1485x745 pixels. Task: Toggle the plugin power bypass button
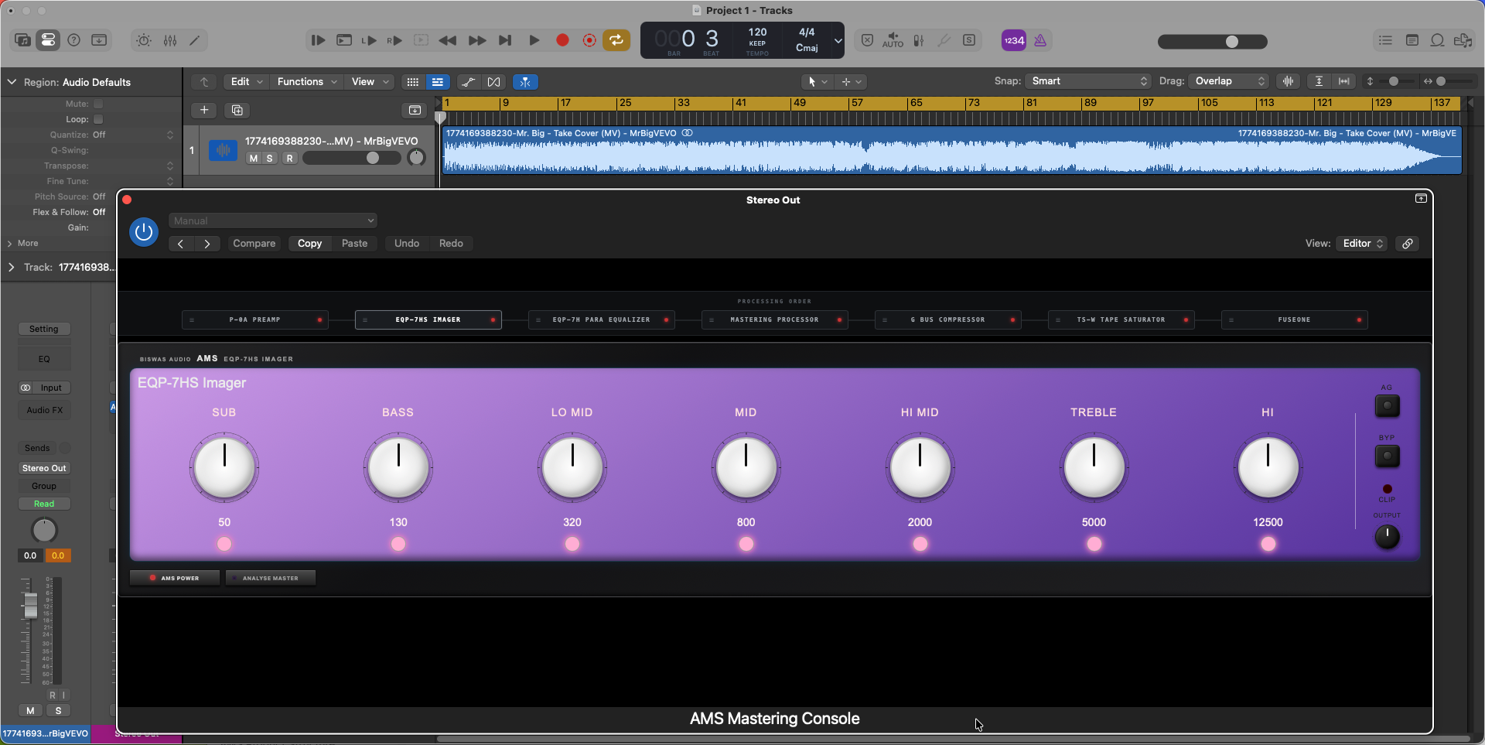pos(144,231)
